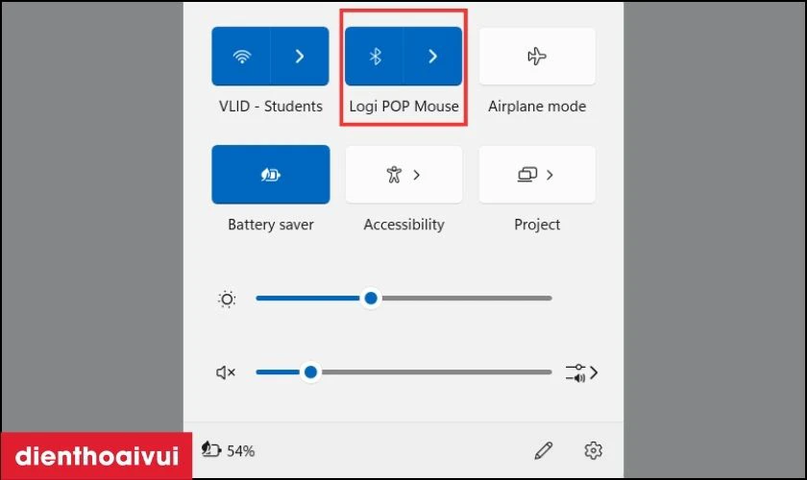Click the Airplane mode label
The image size is (807, 480).
coord(537,106)
